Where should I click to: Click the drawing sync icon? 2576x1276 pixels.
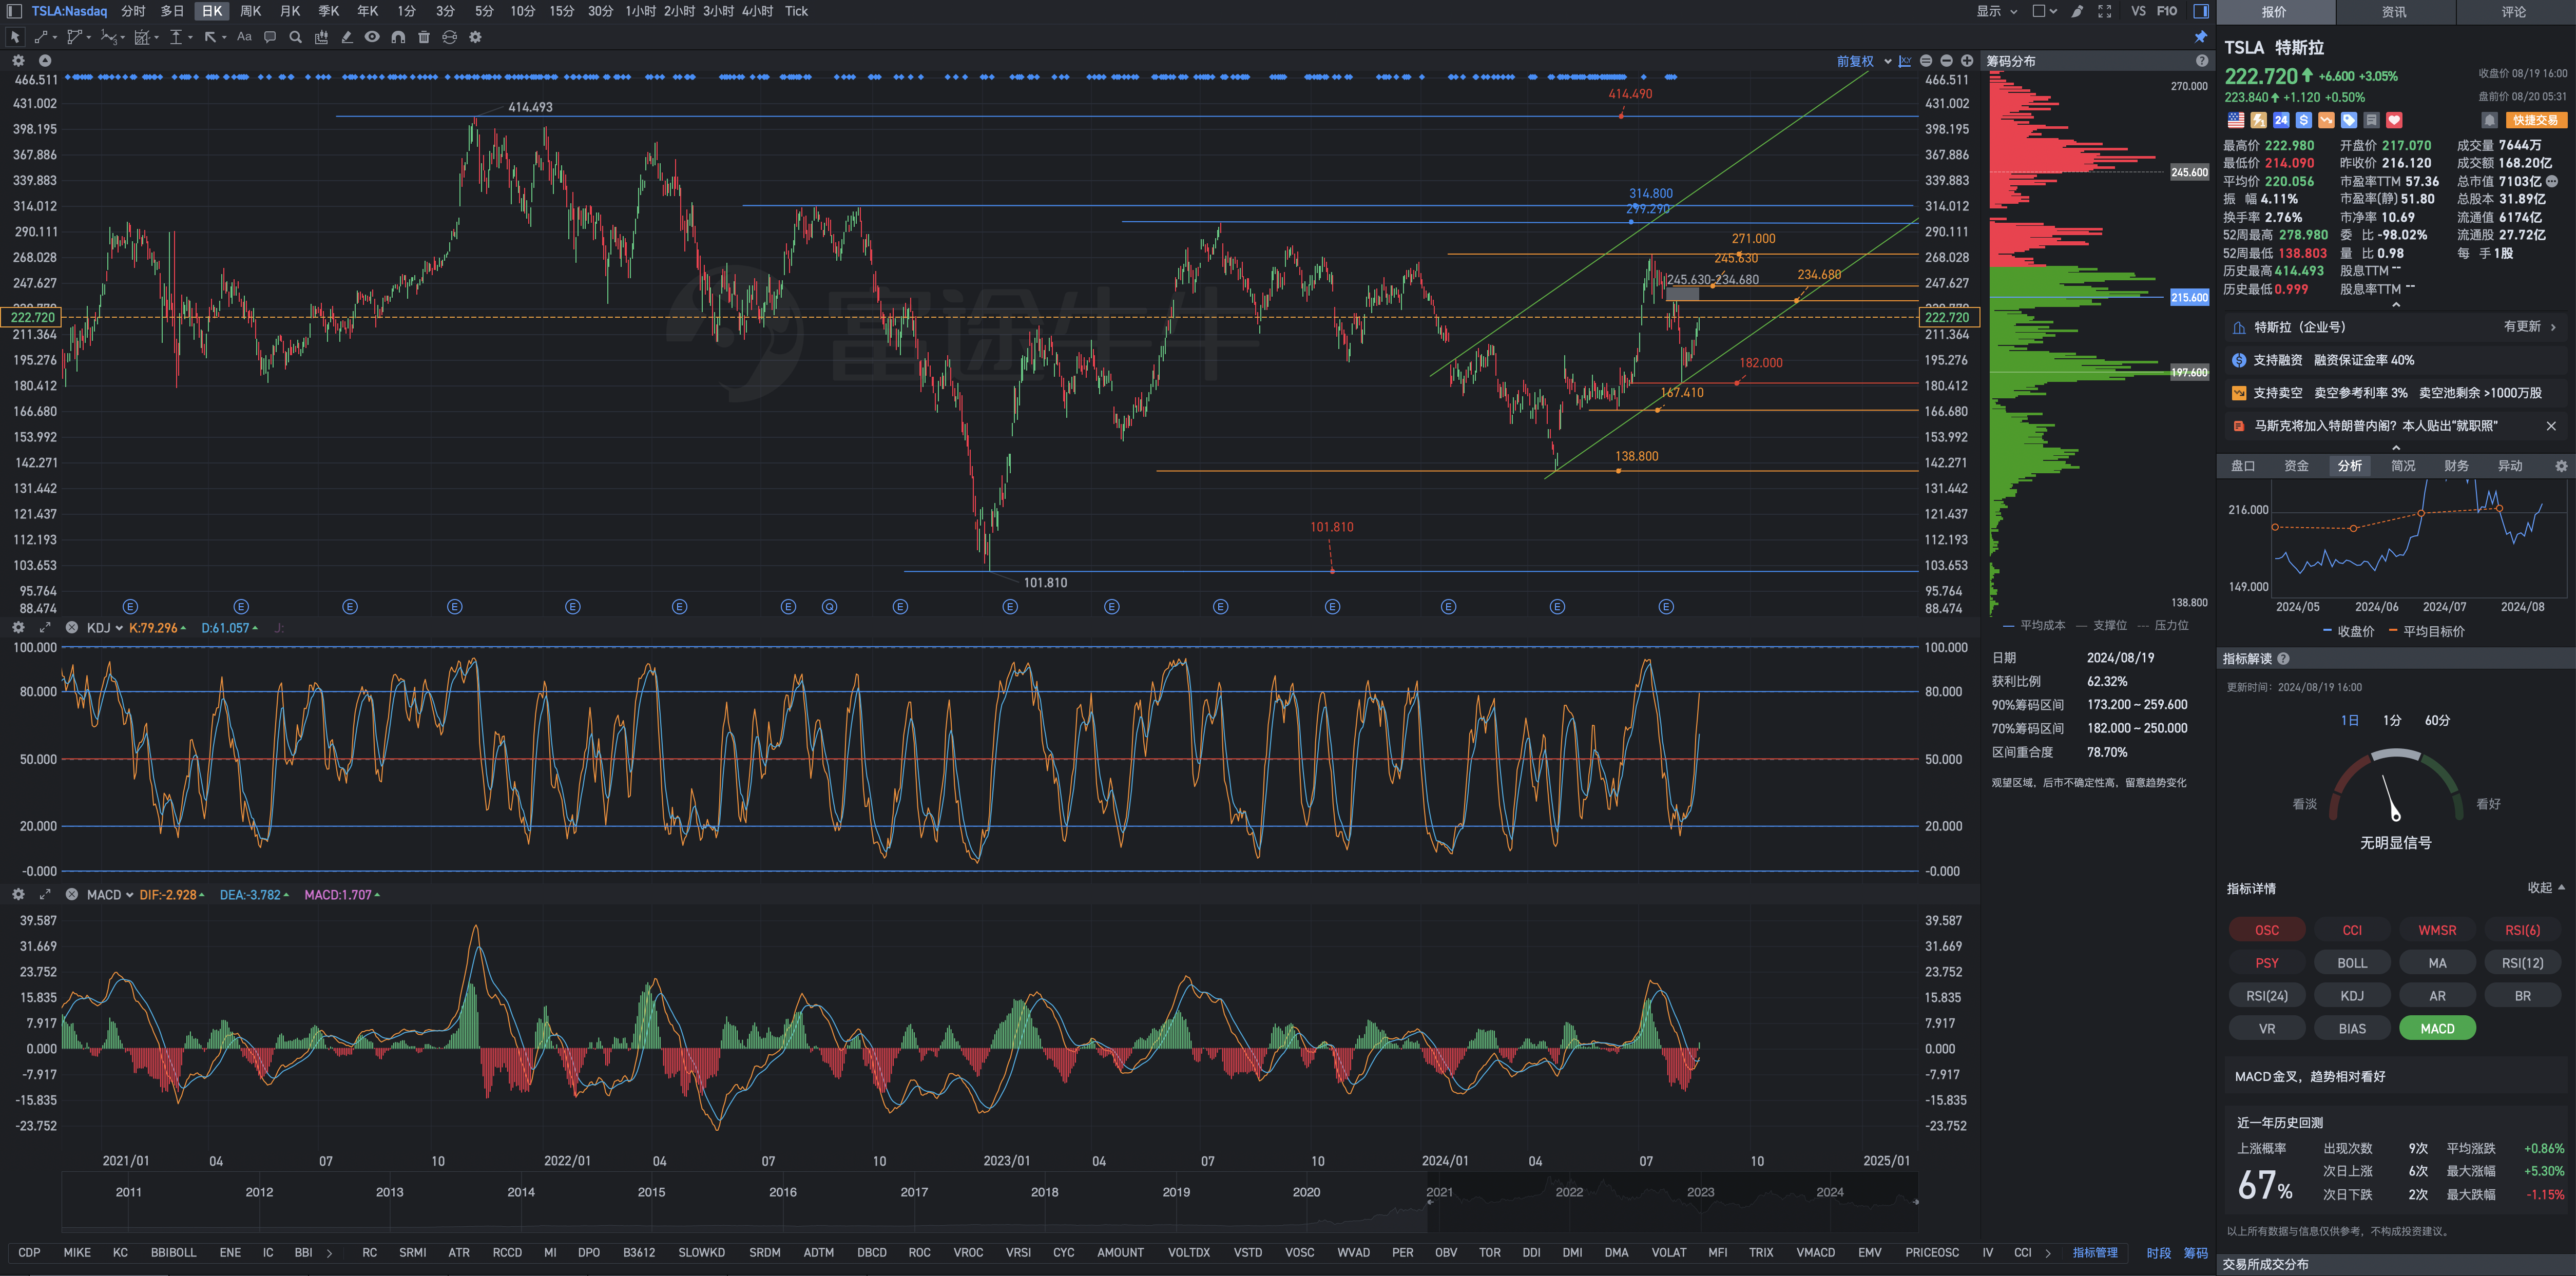(450, 37)
